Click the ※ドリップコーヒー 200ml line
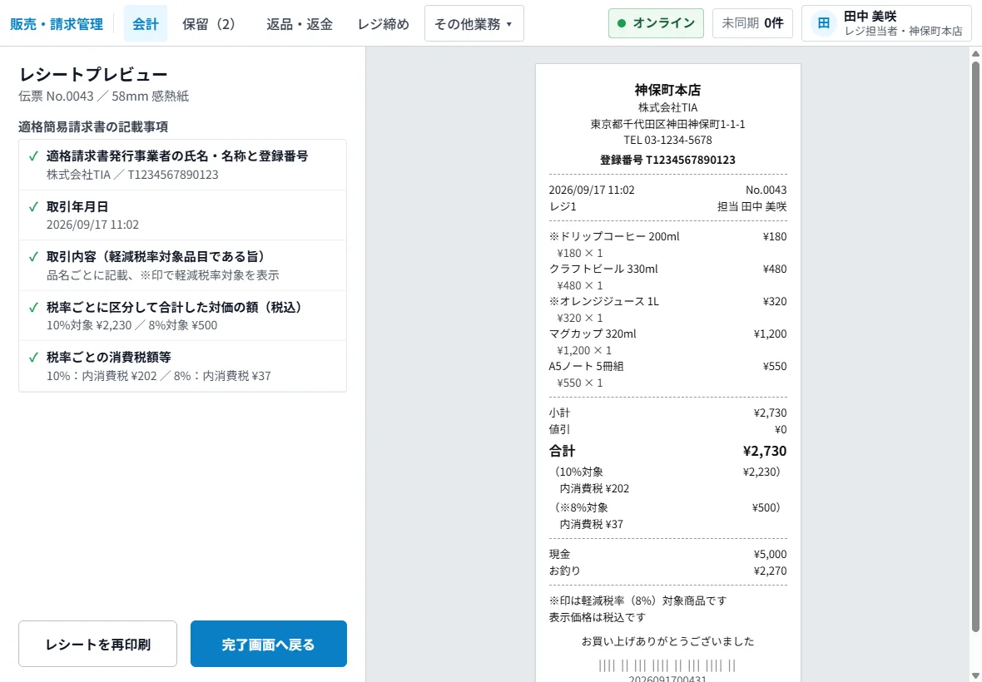982x682 pixels. point(667,236)
